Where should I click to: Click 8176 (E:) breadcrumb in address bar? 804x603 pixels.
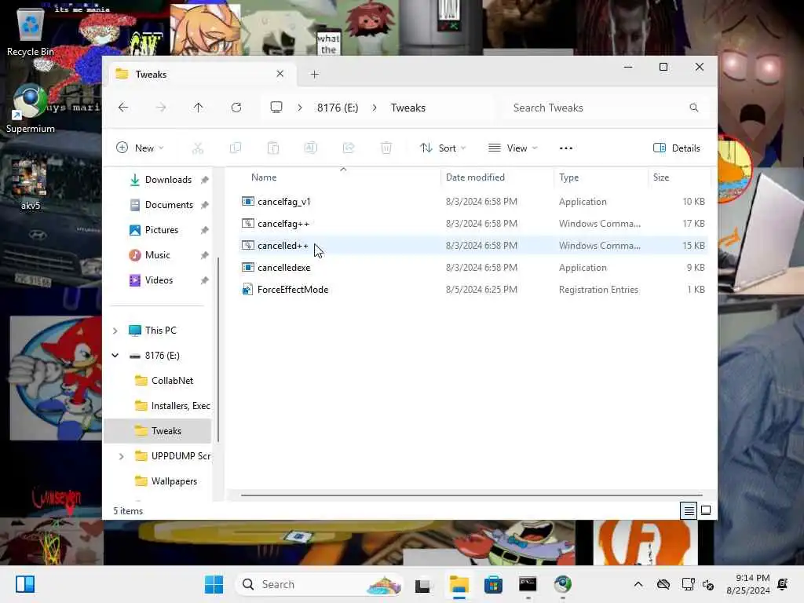click(x=338, y=108)
